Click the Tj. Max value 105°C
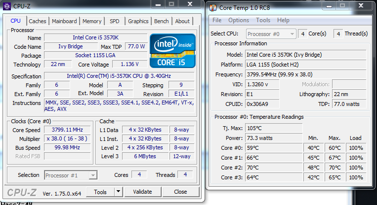377x205 pixels. coord(274,128)
